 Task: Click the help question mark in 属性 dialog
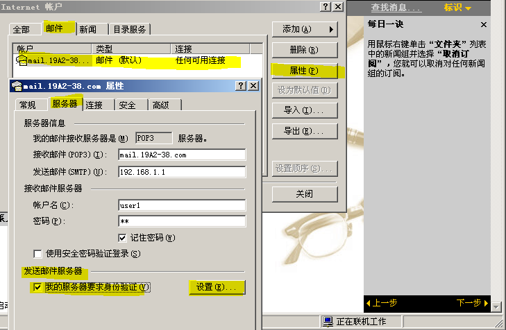[241, 86]
